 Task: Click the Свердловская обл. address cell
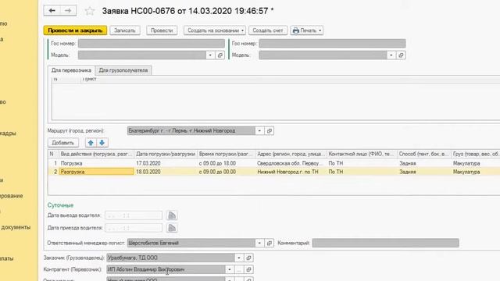pyautogui.click(x=291, y=163)
